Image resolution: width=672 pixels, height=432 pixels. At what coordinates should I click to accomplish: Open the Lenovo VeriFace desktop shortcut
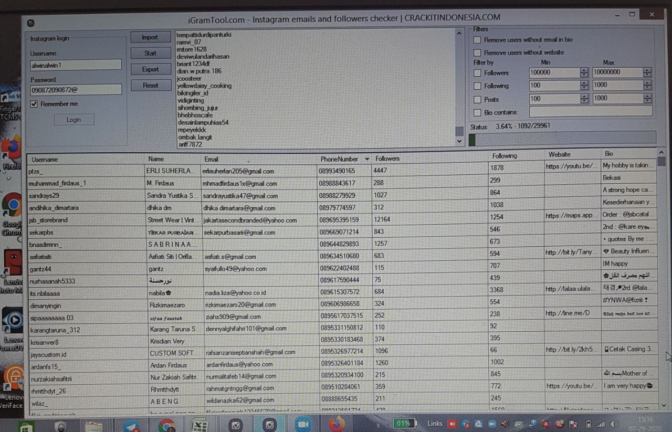13,386
